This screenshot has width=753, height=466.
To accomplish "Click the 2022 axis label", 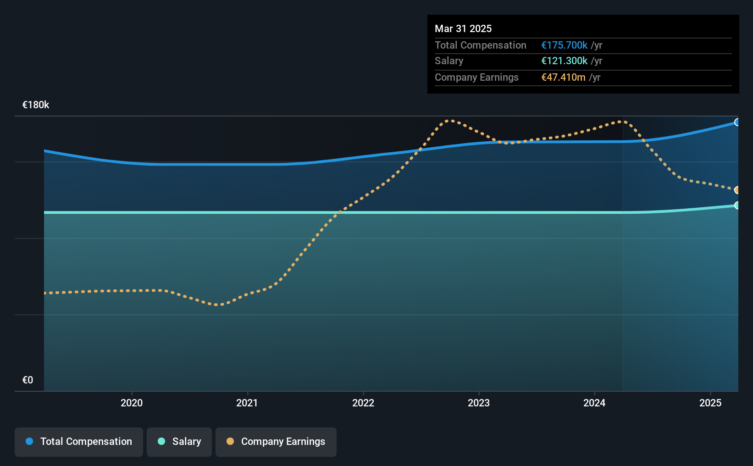I will 363,403.
